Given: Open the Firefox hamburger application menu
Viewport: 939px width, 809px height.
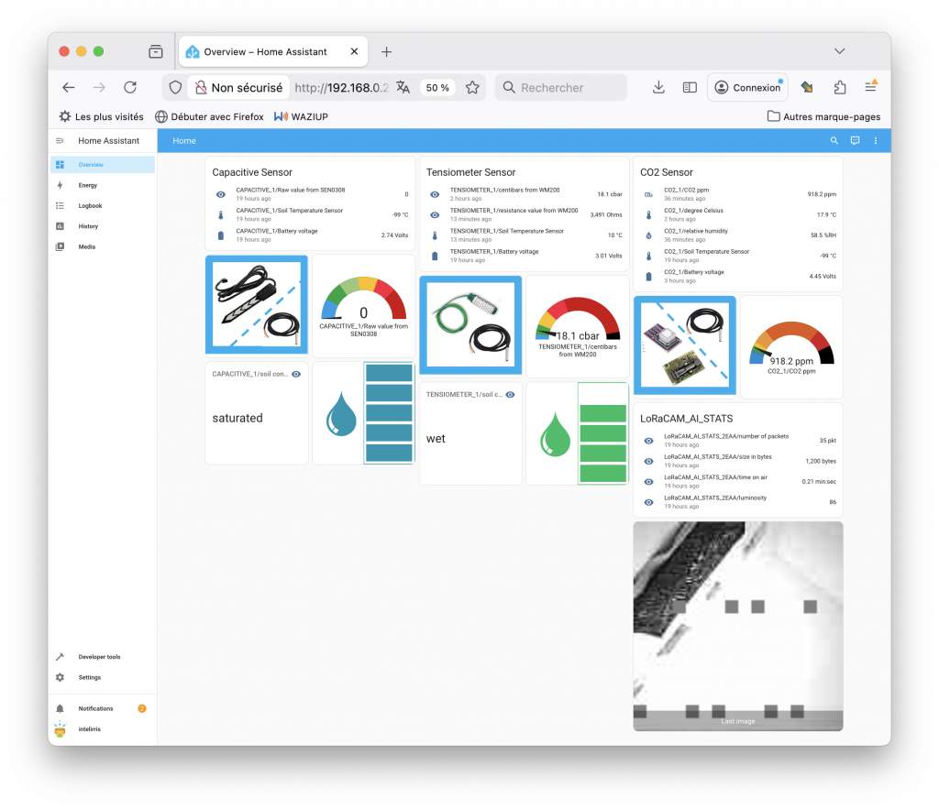Looking at the screenshot, I should [x=870, y=87].
